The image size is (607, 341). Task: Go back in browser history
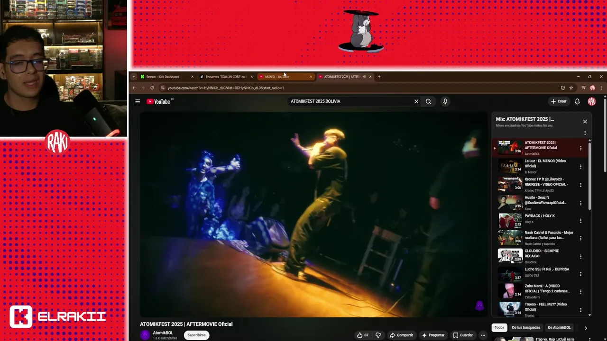[134, 88]
